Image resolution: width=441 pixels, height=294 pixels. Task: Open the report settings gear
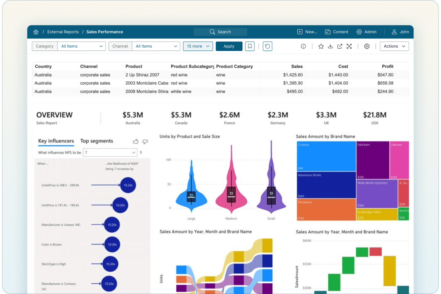[x=367, y=46]
